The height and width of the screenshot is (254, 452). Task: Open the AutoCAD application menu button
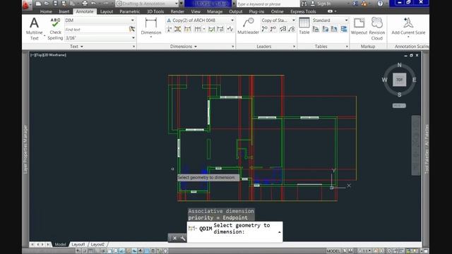(26, 4)
